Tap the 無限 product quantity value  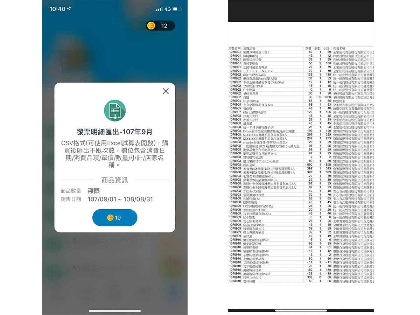[x=94, y=191]
